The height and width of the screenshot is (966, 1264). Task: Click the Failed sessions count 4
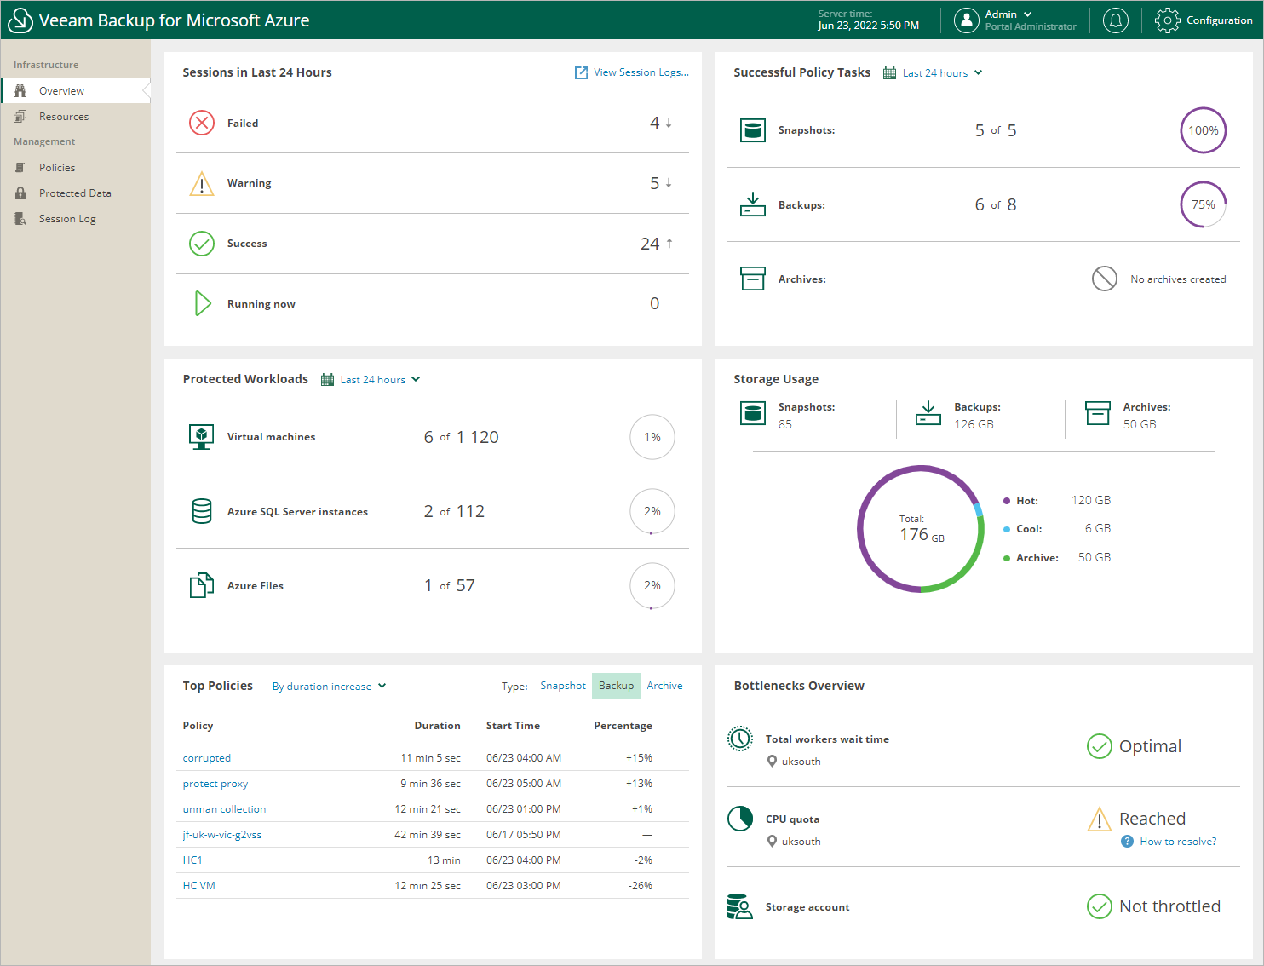[x=654, y=124]
